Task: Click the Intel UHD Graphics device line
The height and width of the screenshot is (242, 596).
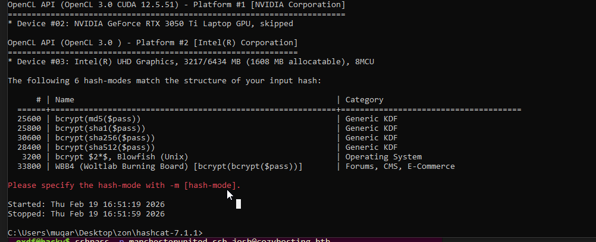Action: [x=190, y=62]
